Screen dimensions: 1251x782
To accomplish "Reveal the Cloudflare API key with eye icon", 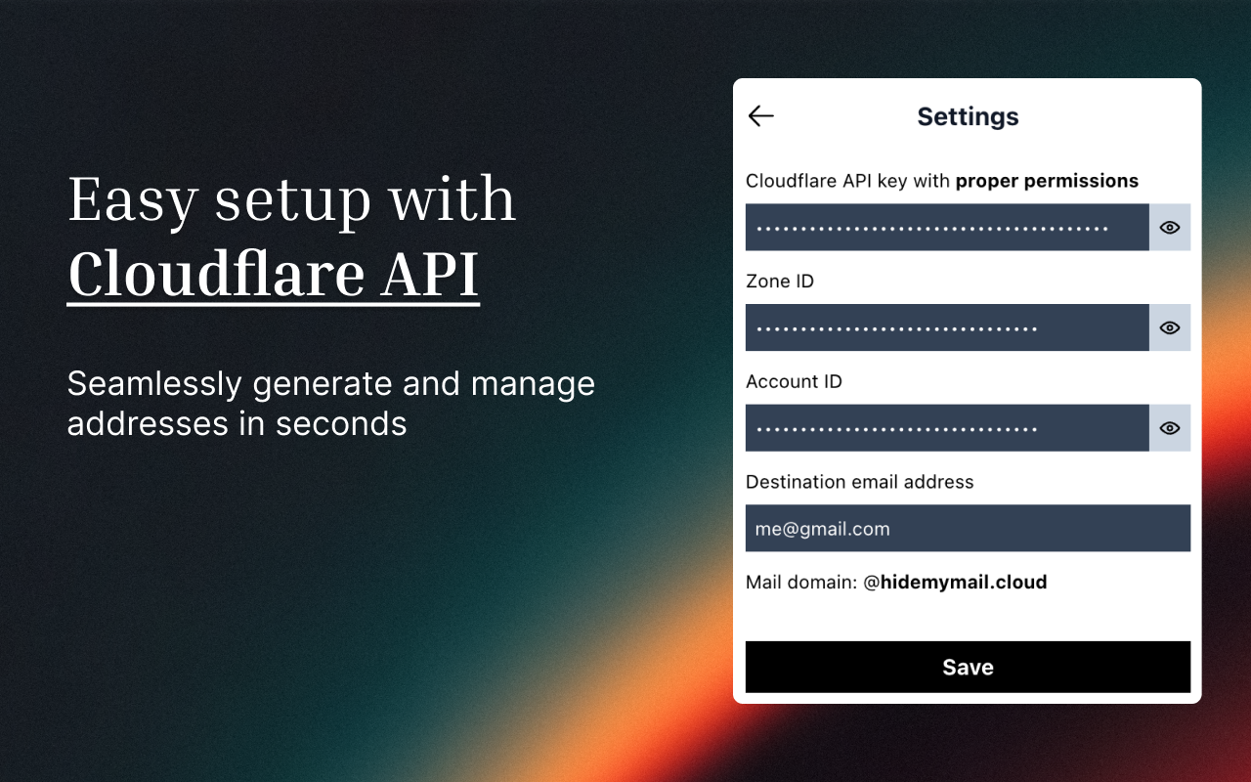I will click(1170, 228).
